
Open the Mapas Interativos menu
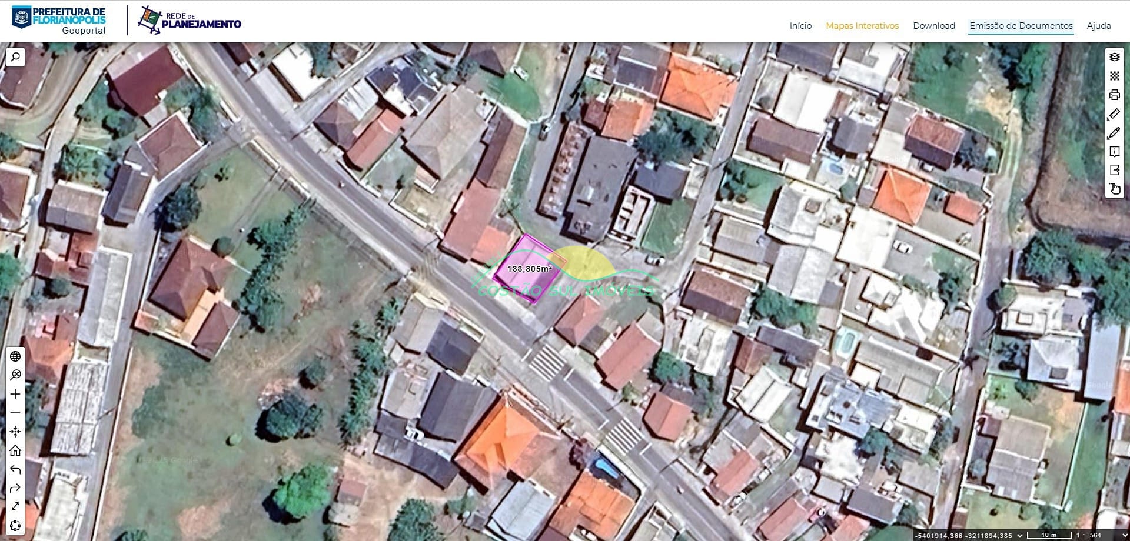click(x=862, y=26)
